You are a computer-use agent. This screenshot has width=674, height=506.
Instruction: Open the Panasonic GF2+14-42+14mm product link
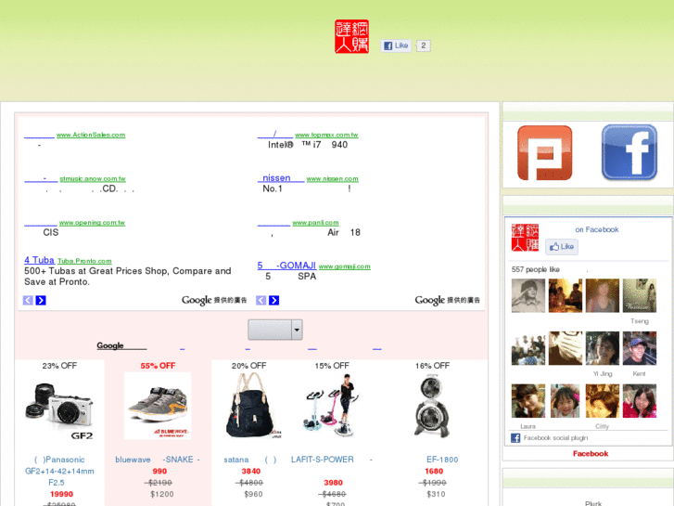59,471
